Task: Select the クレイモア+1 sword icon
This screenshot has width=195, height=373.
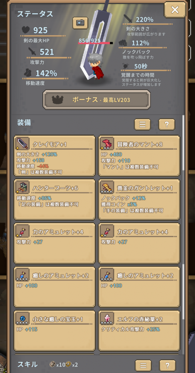Action: tap(22, 144)
